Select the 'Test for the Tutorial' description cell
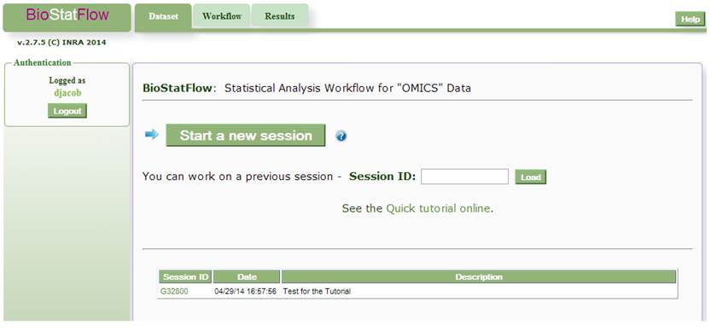 (x=317, y=292)
